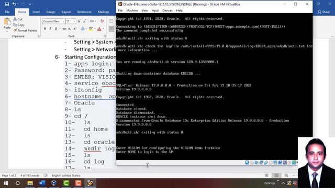Screen dimensions: 335x188
Task: Open the font size 11 dropdown
Action: [74, 21]
